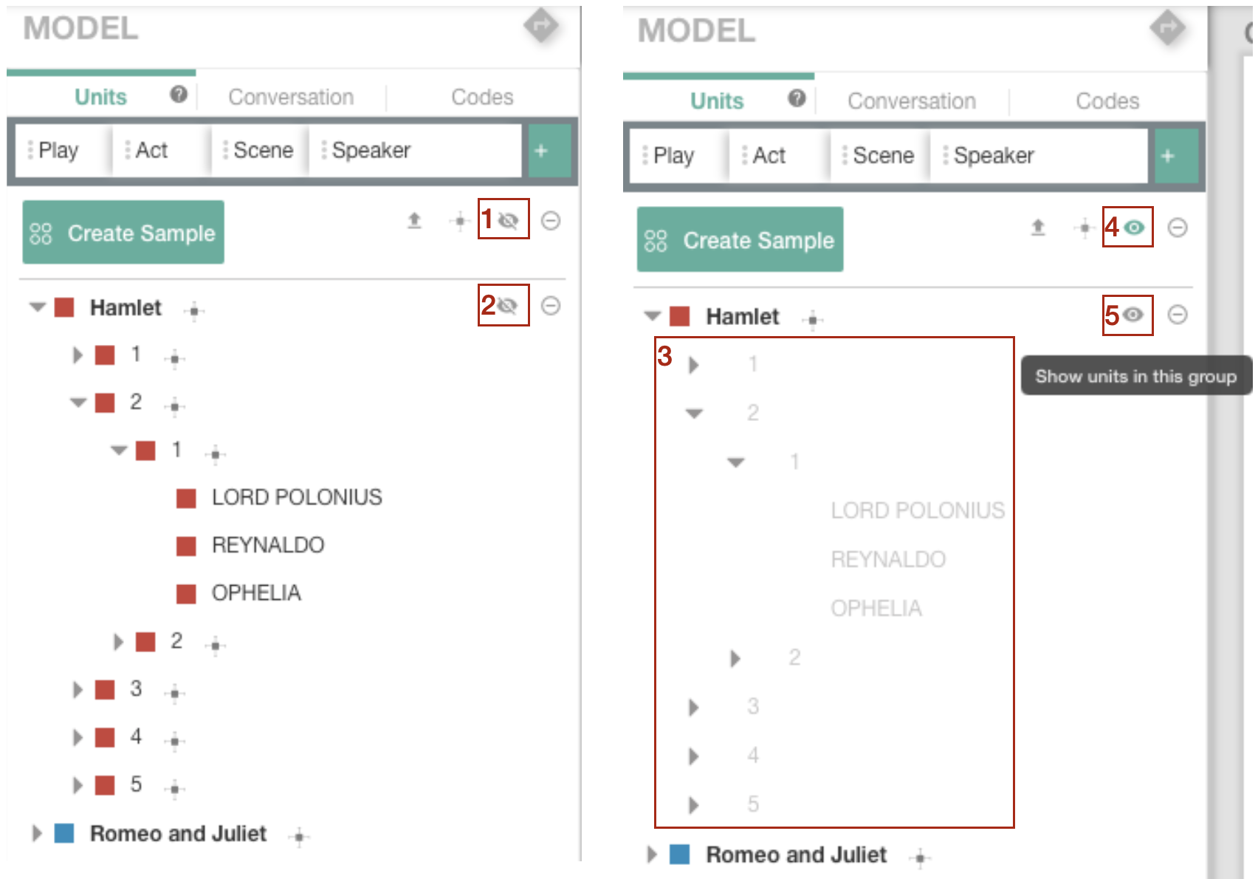Click green plus button in right panel

coord(1168,156)
